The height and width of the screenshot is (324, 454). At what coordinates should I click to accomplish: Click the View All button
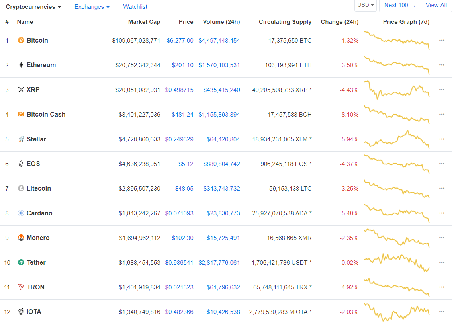pos(436,5)
